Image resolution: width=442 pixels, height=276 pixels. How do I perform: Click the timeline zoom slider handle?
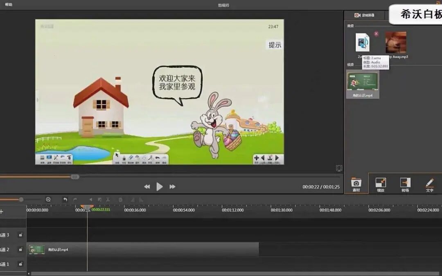21,200
